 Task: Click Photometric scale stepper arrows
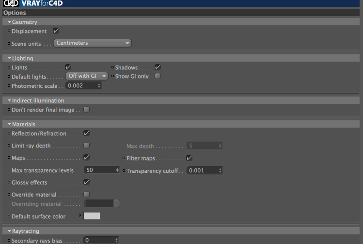[99, 85]
